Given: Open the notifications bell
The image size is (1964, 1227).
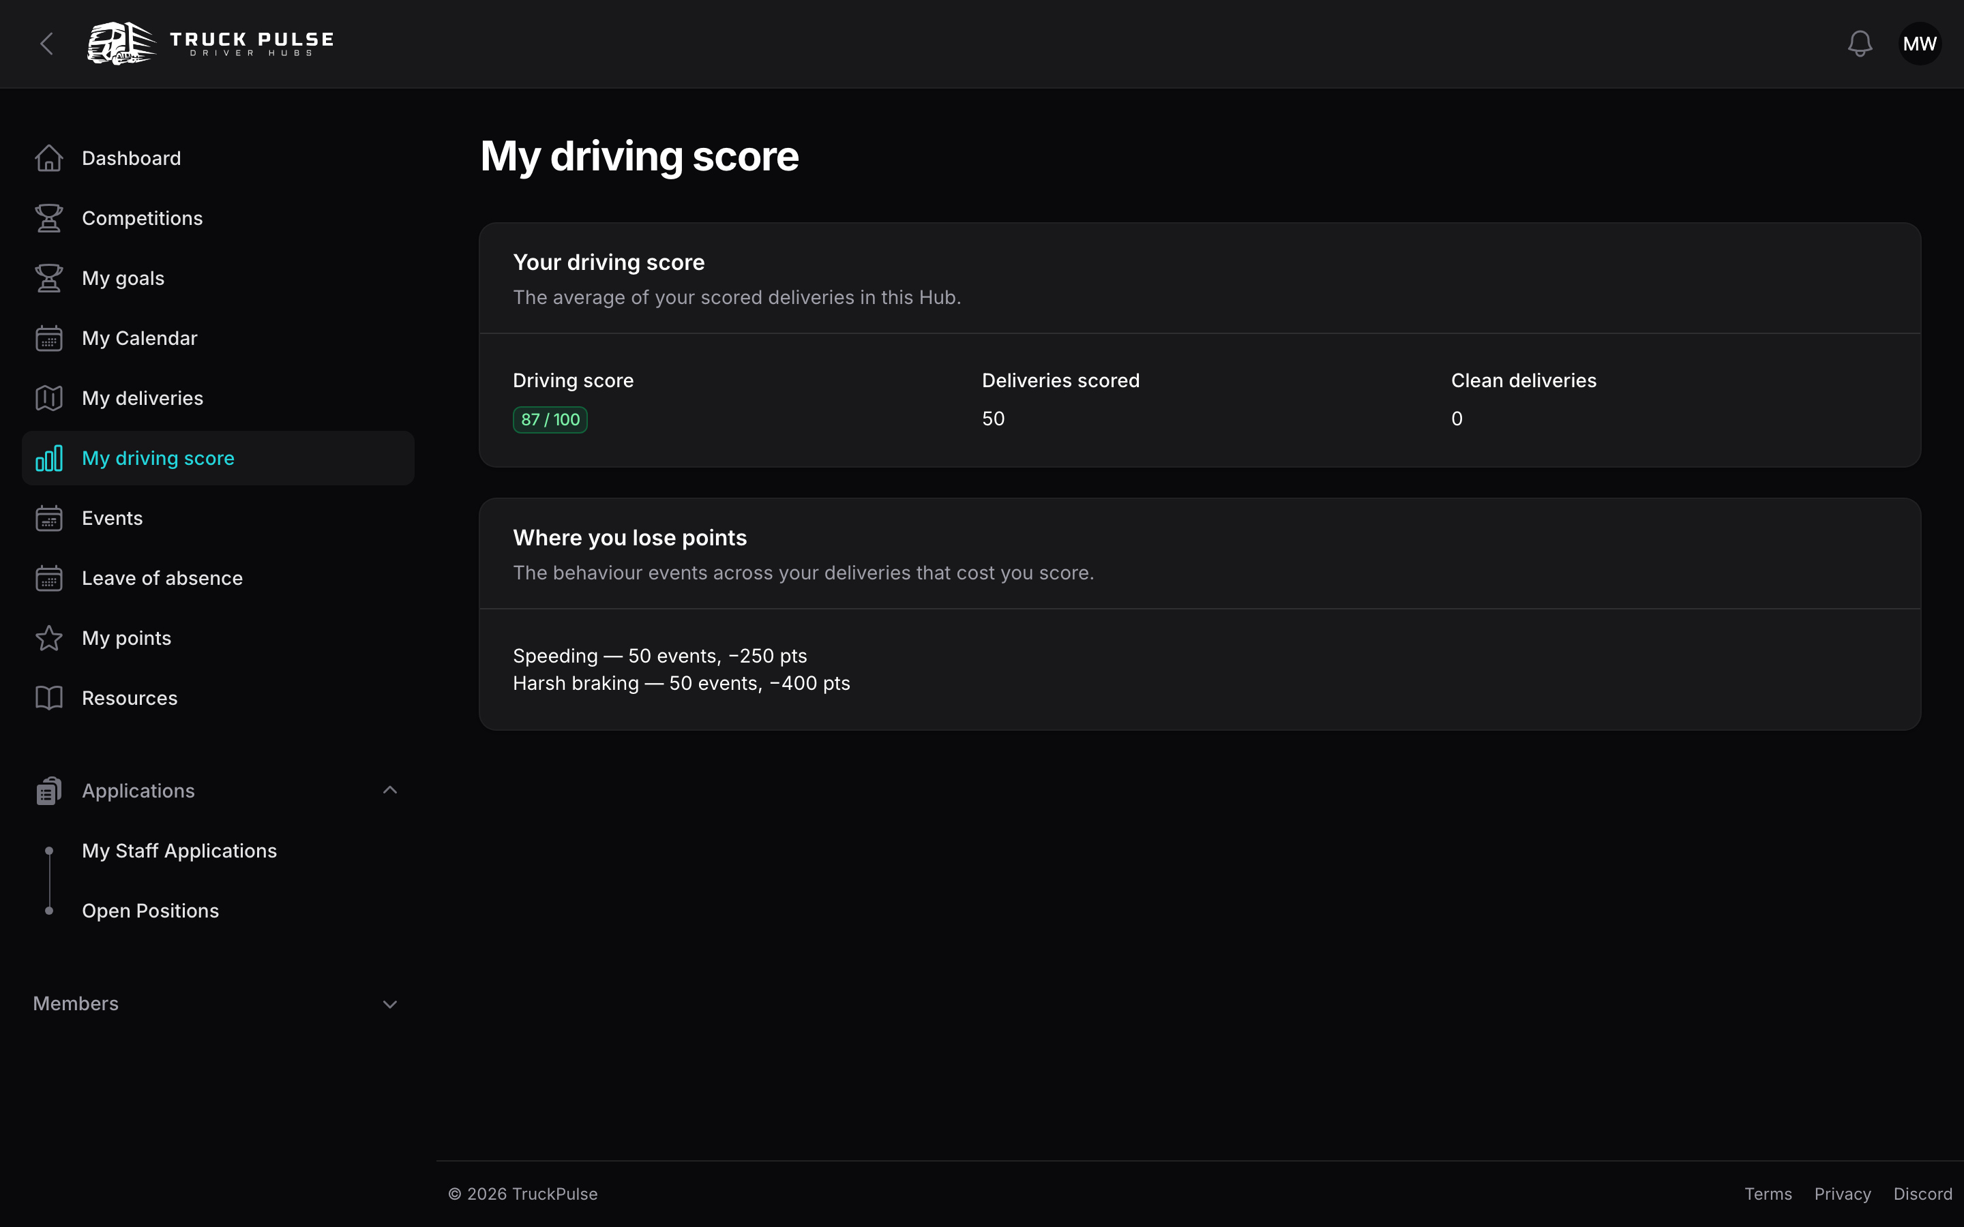Looking at the screenshot, I should [x=1859, y=44].
